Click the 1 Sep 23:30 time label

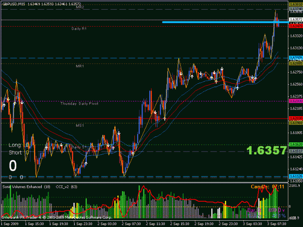[83, 224]
